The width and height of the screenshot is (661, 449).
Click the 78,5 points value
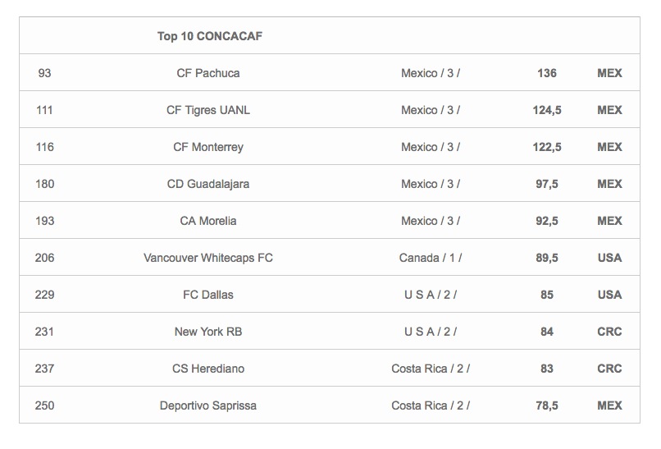click(547, 405)
